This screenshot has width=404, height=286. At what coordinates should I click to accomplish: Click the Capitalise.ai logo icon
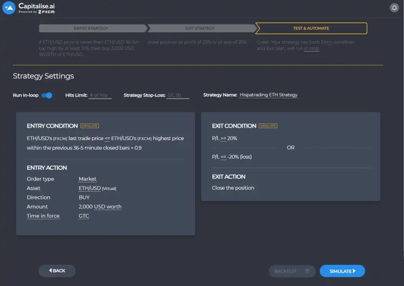pyautogui.click(x=9, y=8)
